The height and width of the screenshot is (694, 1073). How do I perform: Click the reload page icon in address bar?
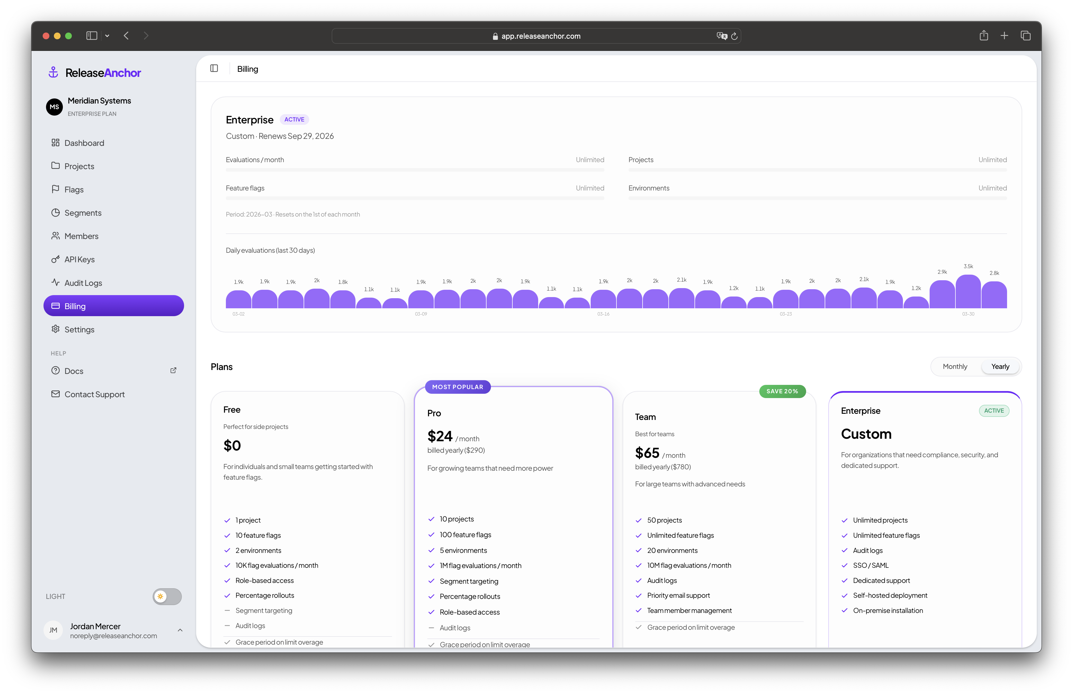[x=734, y=36]
